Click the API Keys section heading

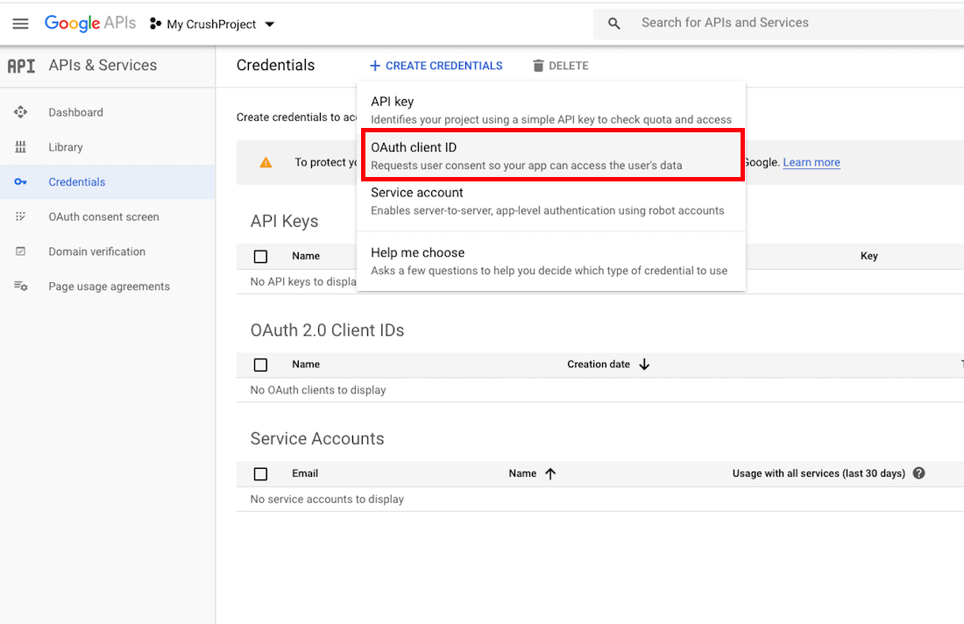tap(284, 222)
